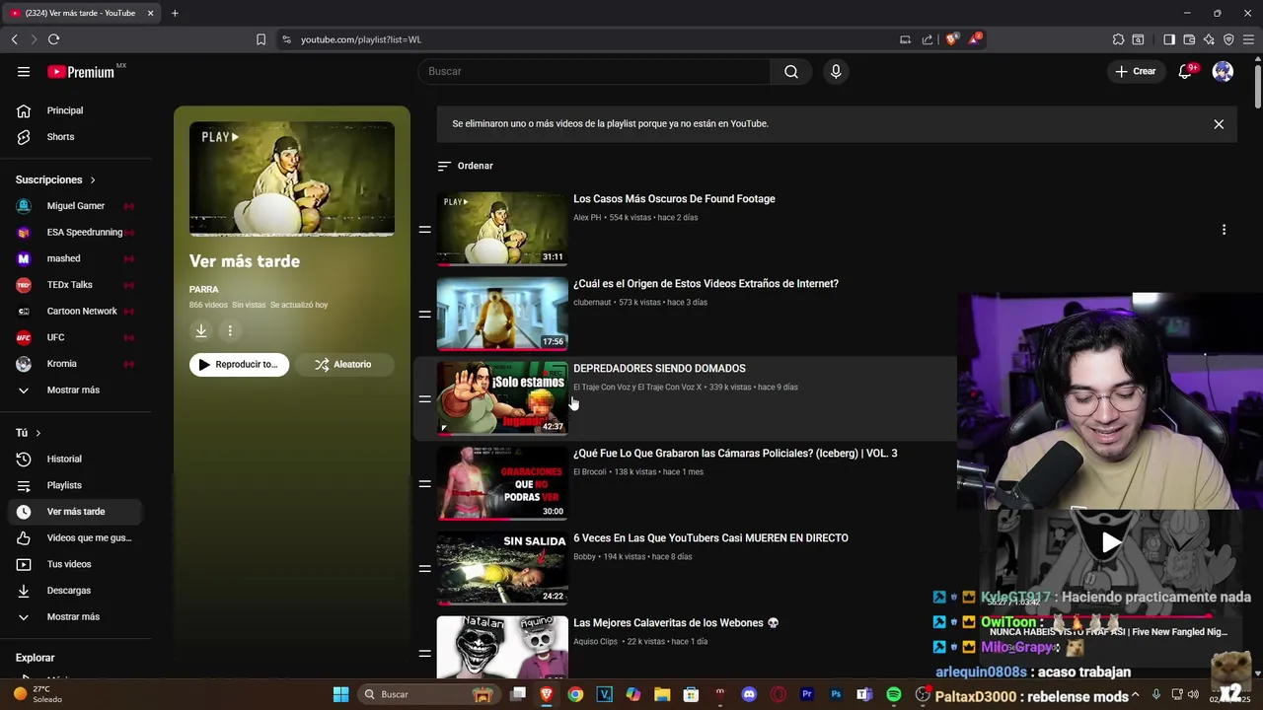The height and width of the screenshot is (710, 1263).
Task: Open Brave Rewards triangle icon
Action: coord(975,39)
